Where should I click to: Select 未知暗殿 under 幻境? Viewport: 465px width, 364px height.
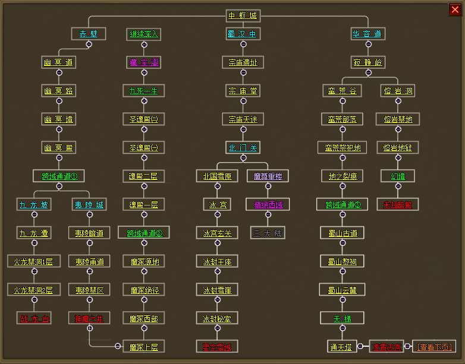(x=398, y=205)
